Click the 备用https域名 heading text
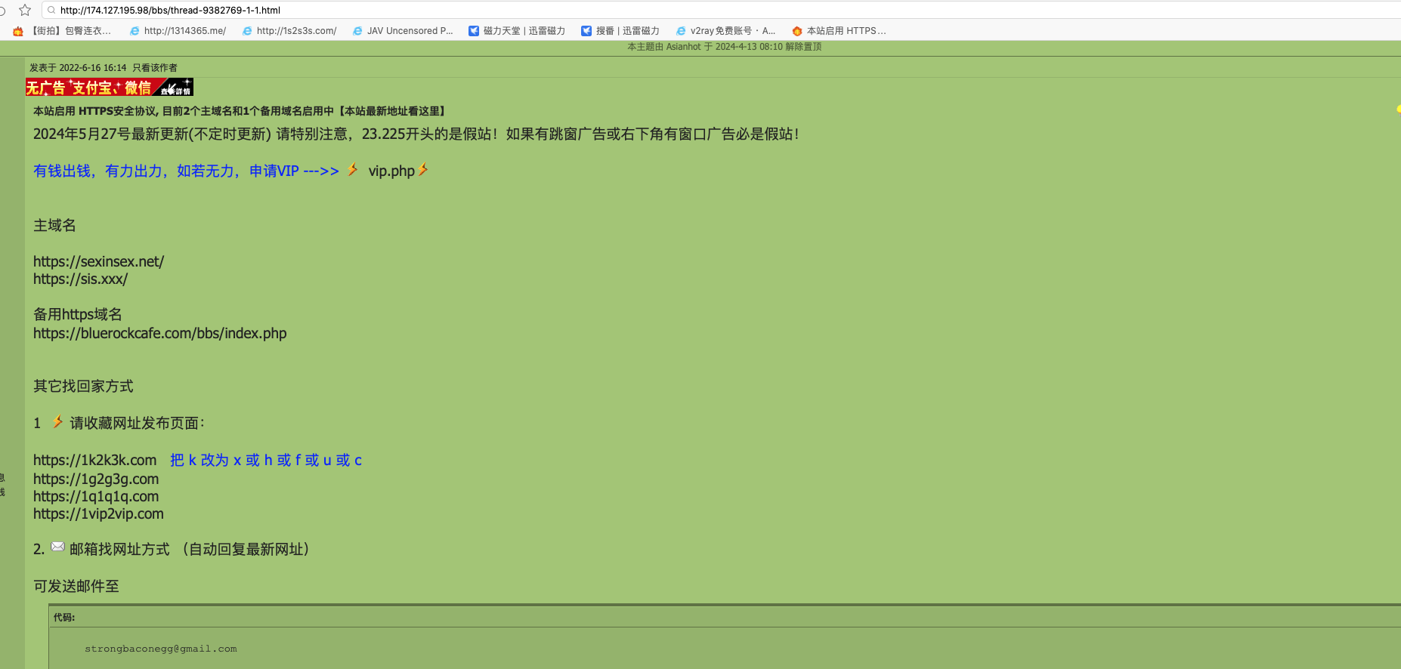The height and width of the screenshot is (669, 1401). [77, 314]
